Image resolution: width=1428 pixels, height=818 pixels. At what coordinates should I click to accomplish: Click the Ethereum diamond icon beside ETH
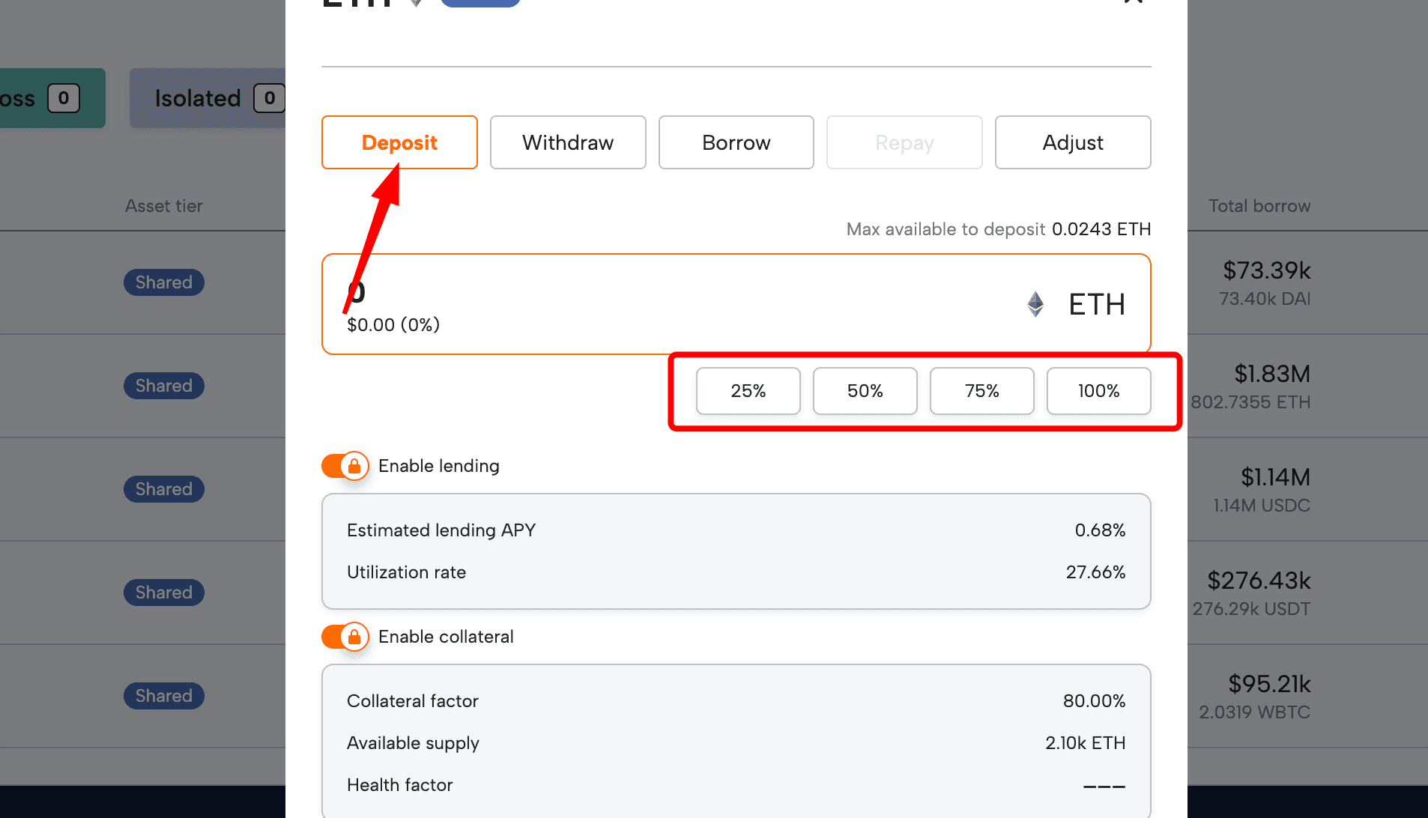[x=1035, y=304]
